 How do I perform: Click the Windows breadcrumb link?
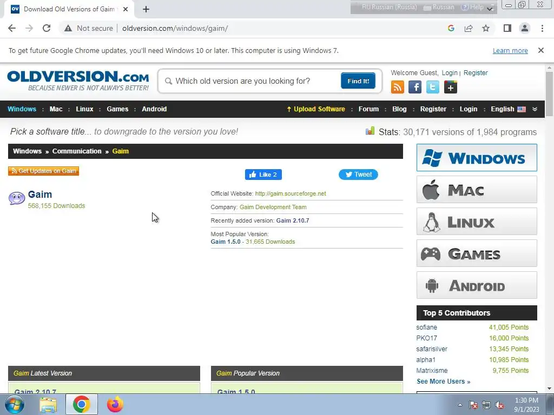click(x=27, y=151)
